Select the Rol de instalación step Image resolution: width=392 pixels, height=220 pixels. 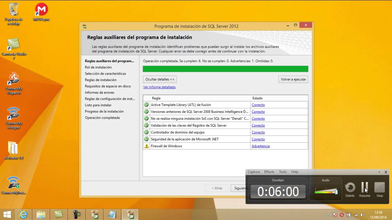pyautogui.click(x=98, y=67)
